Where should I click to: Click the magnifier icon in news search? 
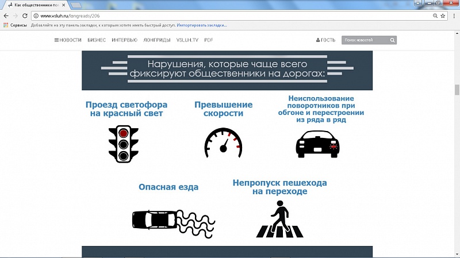pyautogui.click(x=392, y=40)
